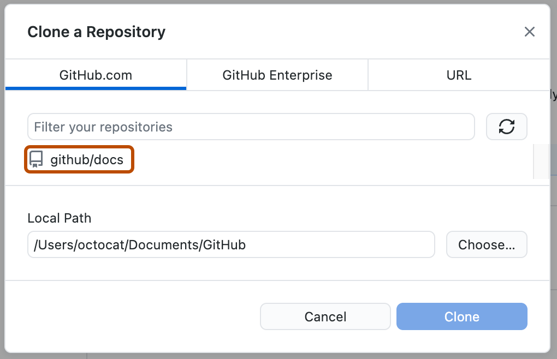The image size is (557, 359).
Task: Click the filter your repositories field
Action: tap(251, 126)
